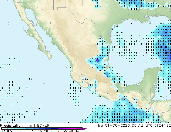Click the 15–20 mm legend swatch
The image size is (171, 132).
(42, 128)
